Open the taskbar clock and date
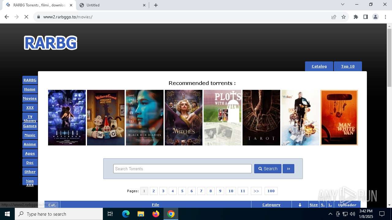The width and height of the screenshot is (392, 220). [x=366, y=214]
